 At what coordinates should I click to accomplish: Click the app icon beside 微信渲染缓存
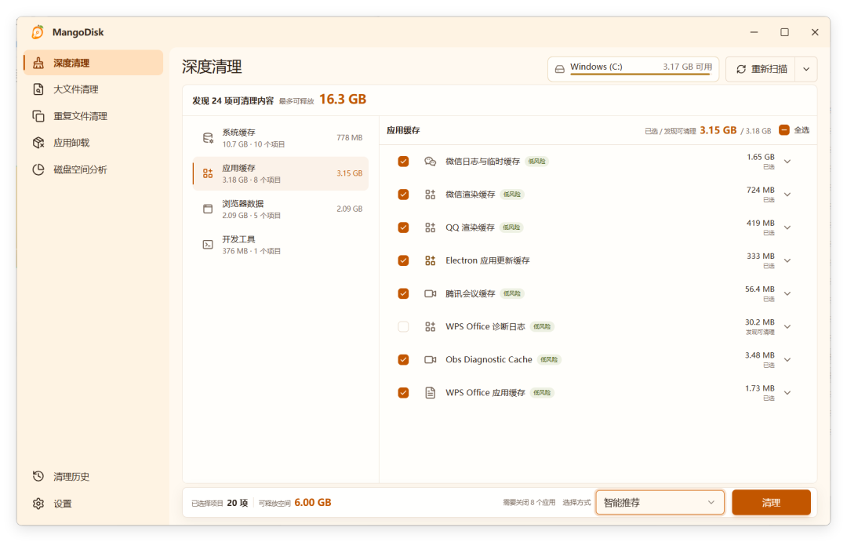pyautogui.click(x=430, y=195)
